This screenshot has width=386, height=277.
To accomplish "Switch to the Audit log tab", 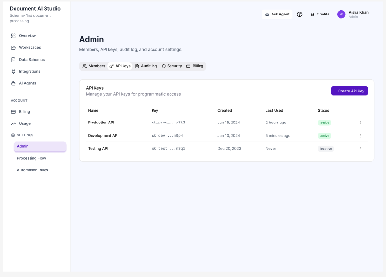I will coord(146,66).
